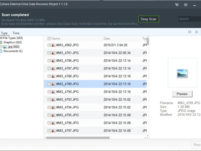Tick the checkbox for #MG_4796.JPG
The width and height of the screenshot is (201, 151).
pos(49,123)
